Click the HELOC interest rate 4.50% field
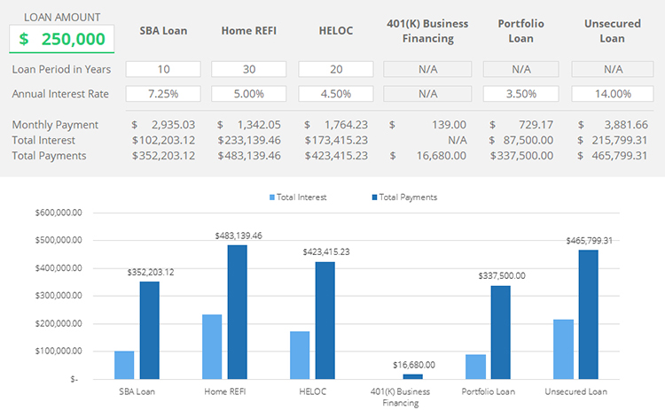The image size is (665, 410). tap(336, 93)
